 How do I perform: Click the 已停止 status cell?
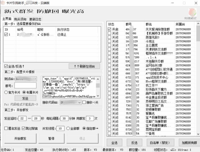[x=62, y=34]
